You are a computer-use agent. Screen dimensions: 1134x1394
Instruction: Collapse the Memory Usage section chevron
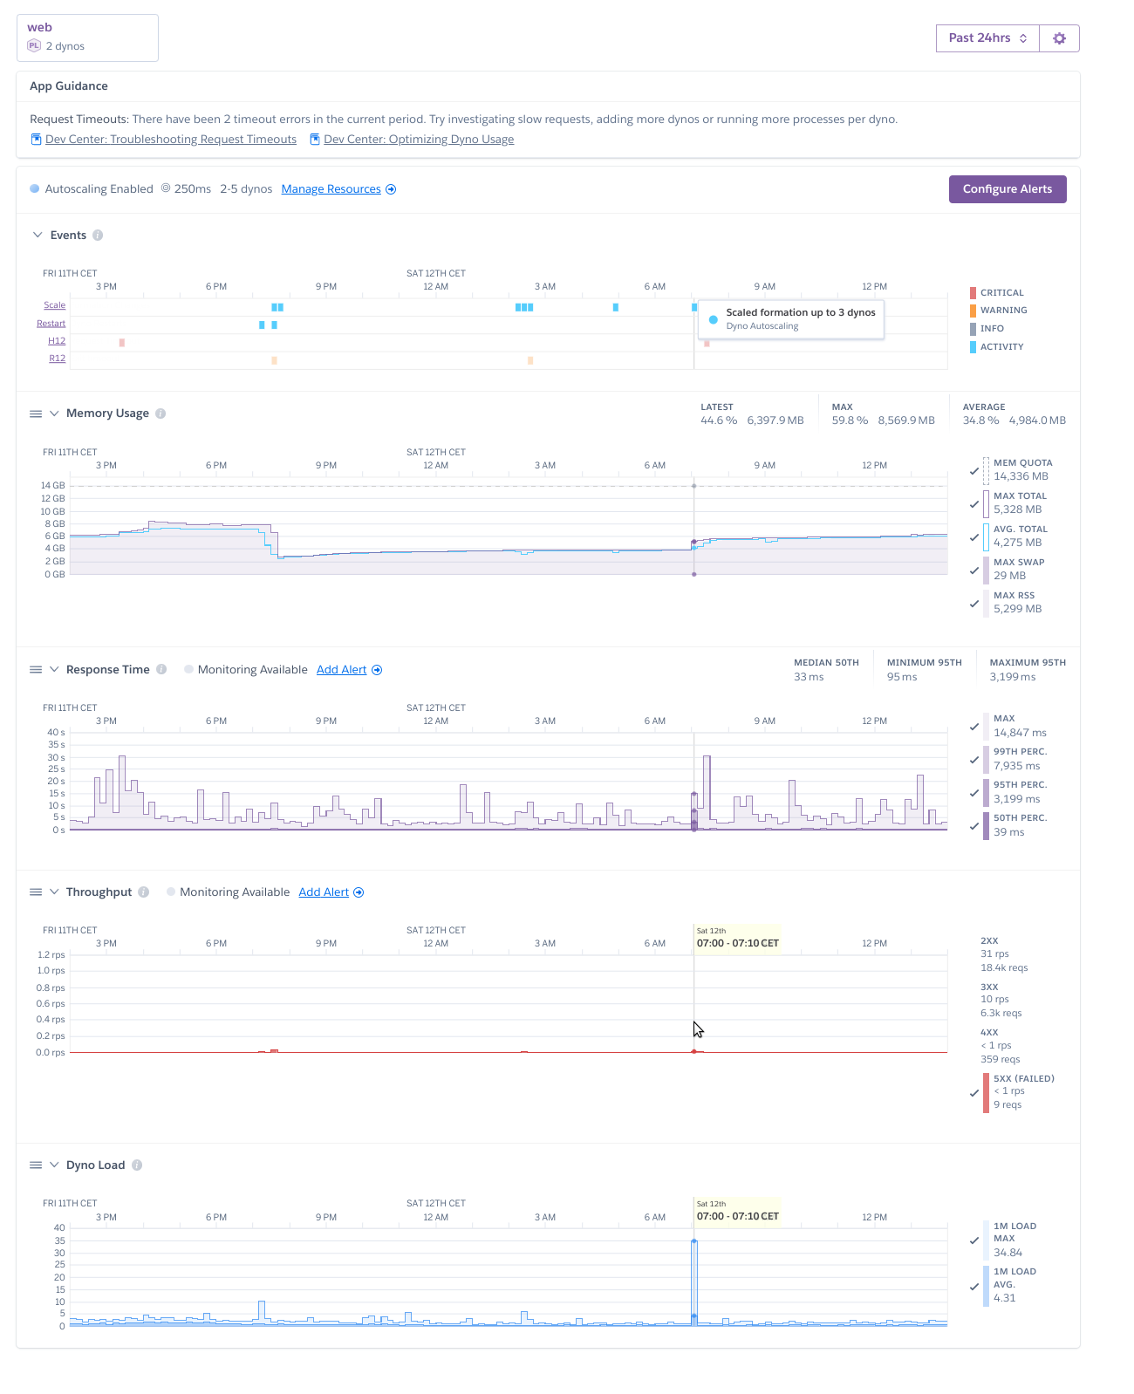pos(54,413)
